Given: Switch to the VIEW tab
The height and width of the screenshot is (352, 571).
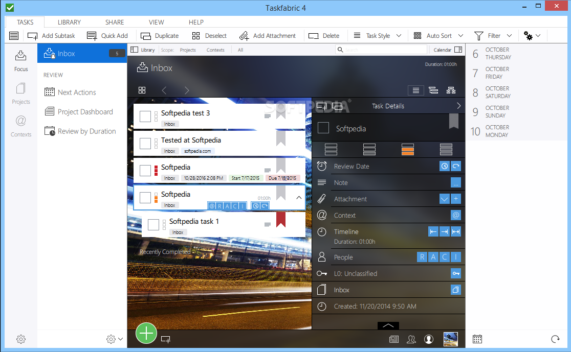Looking at the screenshot, I should point(156,22).
